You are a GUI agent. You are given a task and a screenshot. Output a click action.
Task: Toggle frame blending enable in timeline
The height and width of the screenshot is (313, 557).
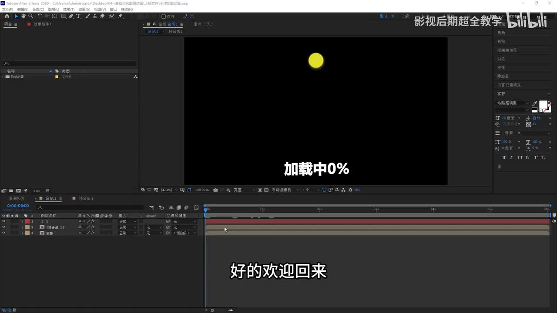(178, 207)
